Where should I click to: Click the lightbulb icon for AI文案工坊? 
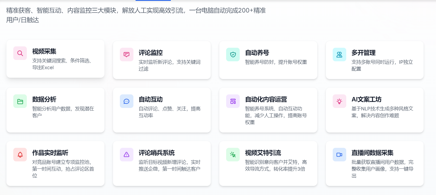pos(339,101)
